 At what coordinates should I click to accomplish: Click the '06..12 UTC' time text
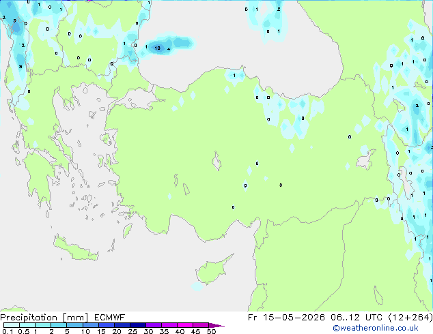pos(357,318)
